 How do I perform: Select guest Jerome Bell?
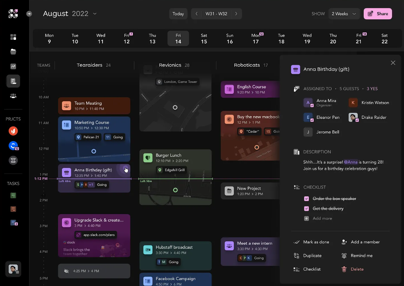321,132
